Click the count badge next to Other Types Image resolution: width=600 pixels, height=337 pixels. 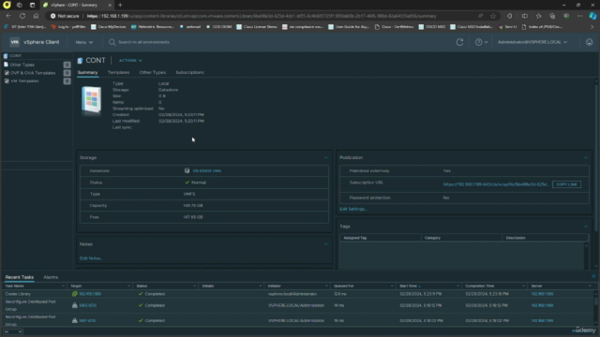67,65
